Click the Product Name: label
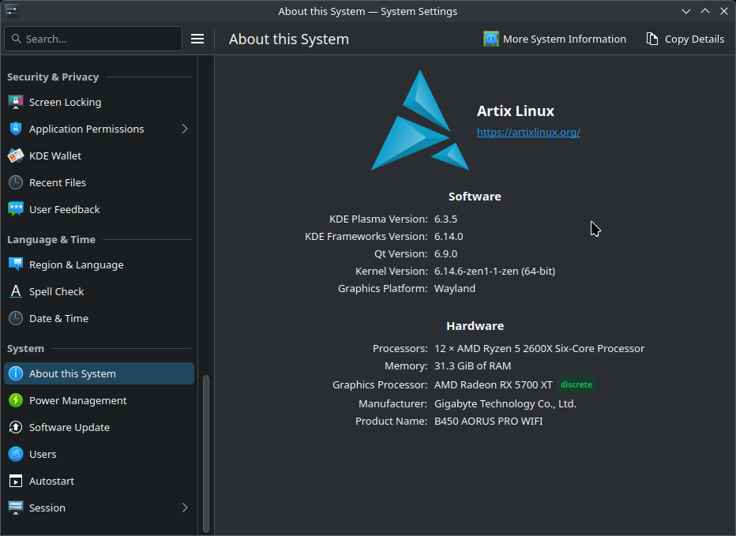Screen dimensions: 736x536 tap(391, 421)
